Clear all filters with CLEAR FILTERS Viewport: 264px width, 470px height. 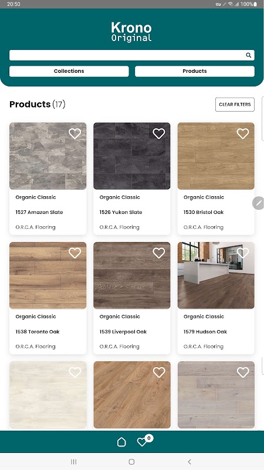[x=235, y=105]
